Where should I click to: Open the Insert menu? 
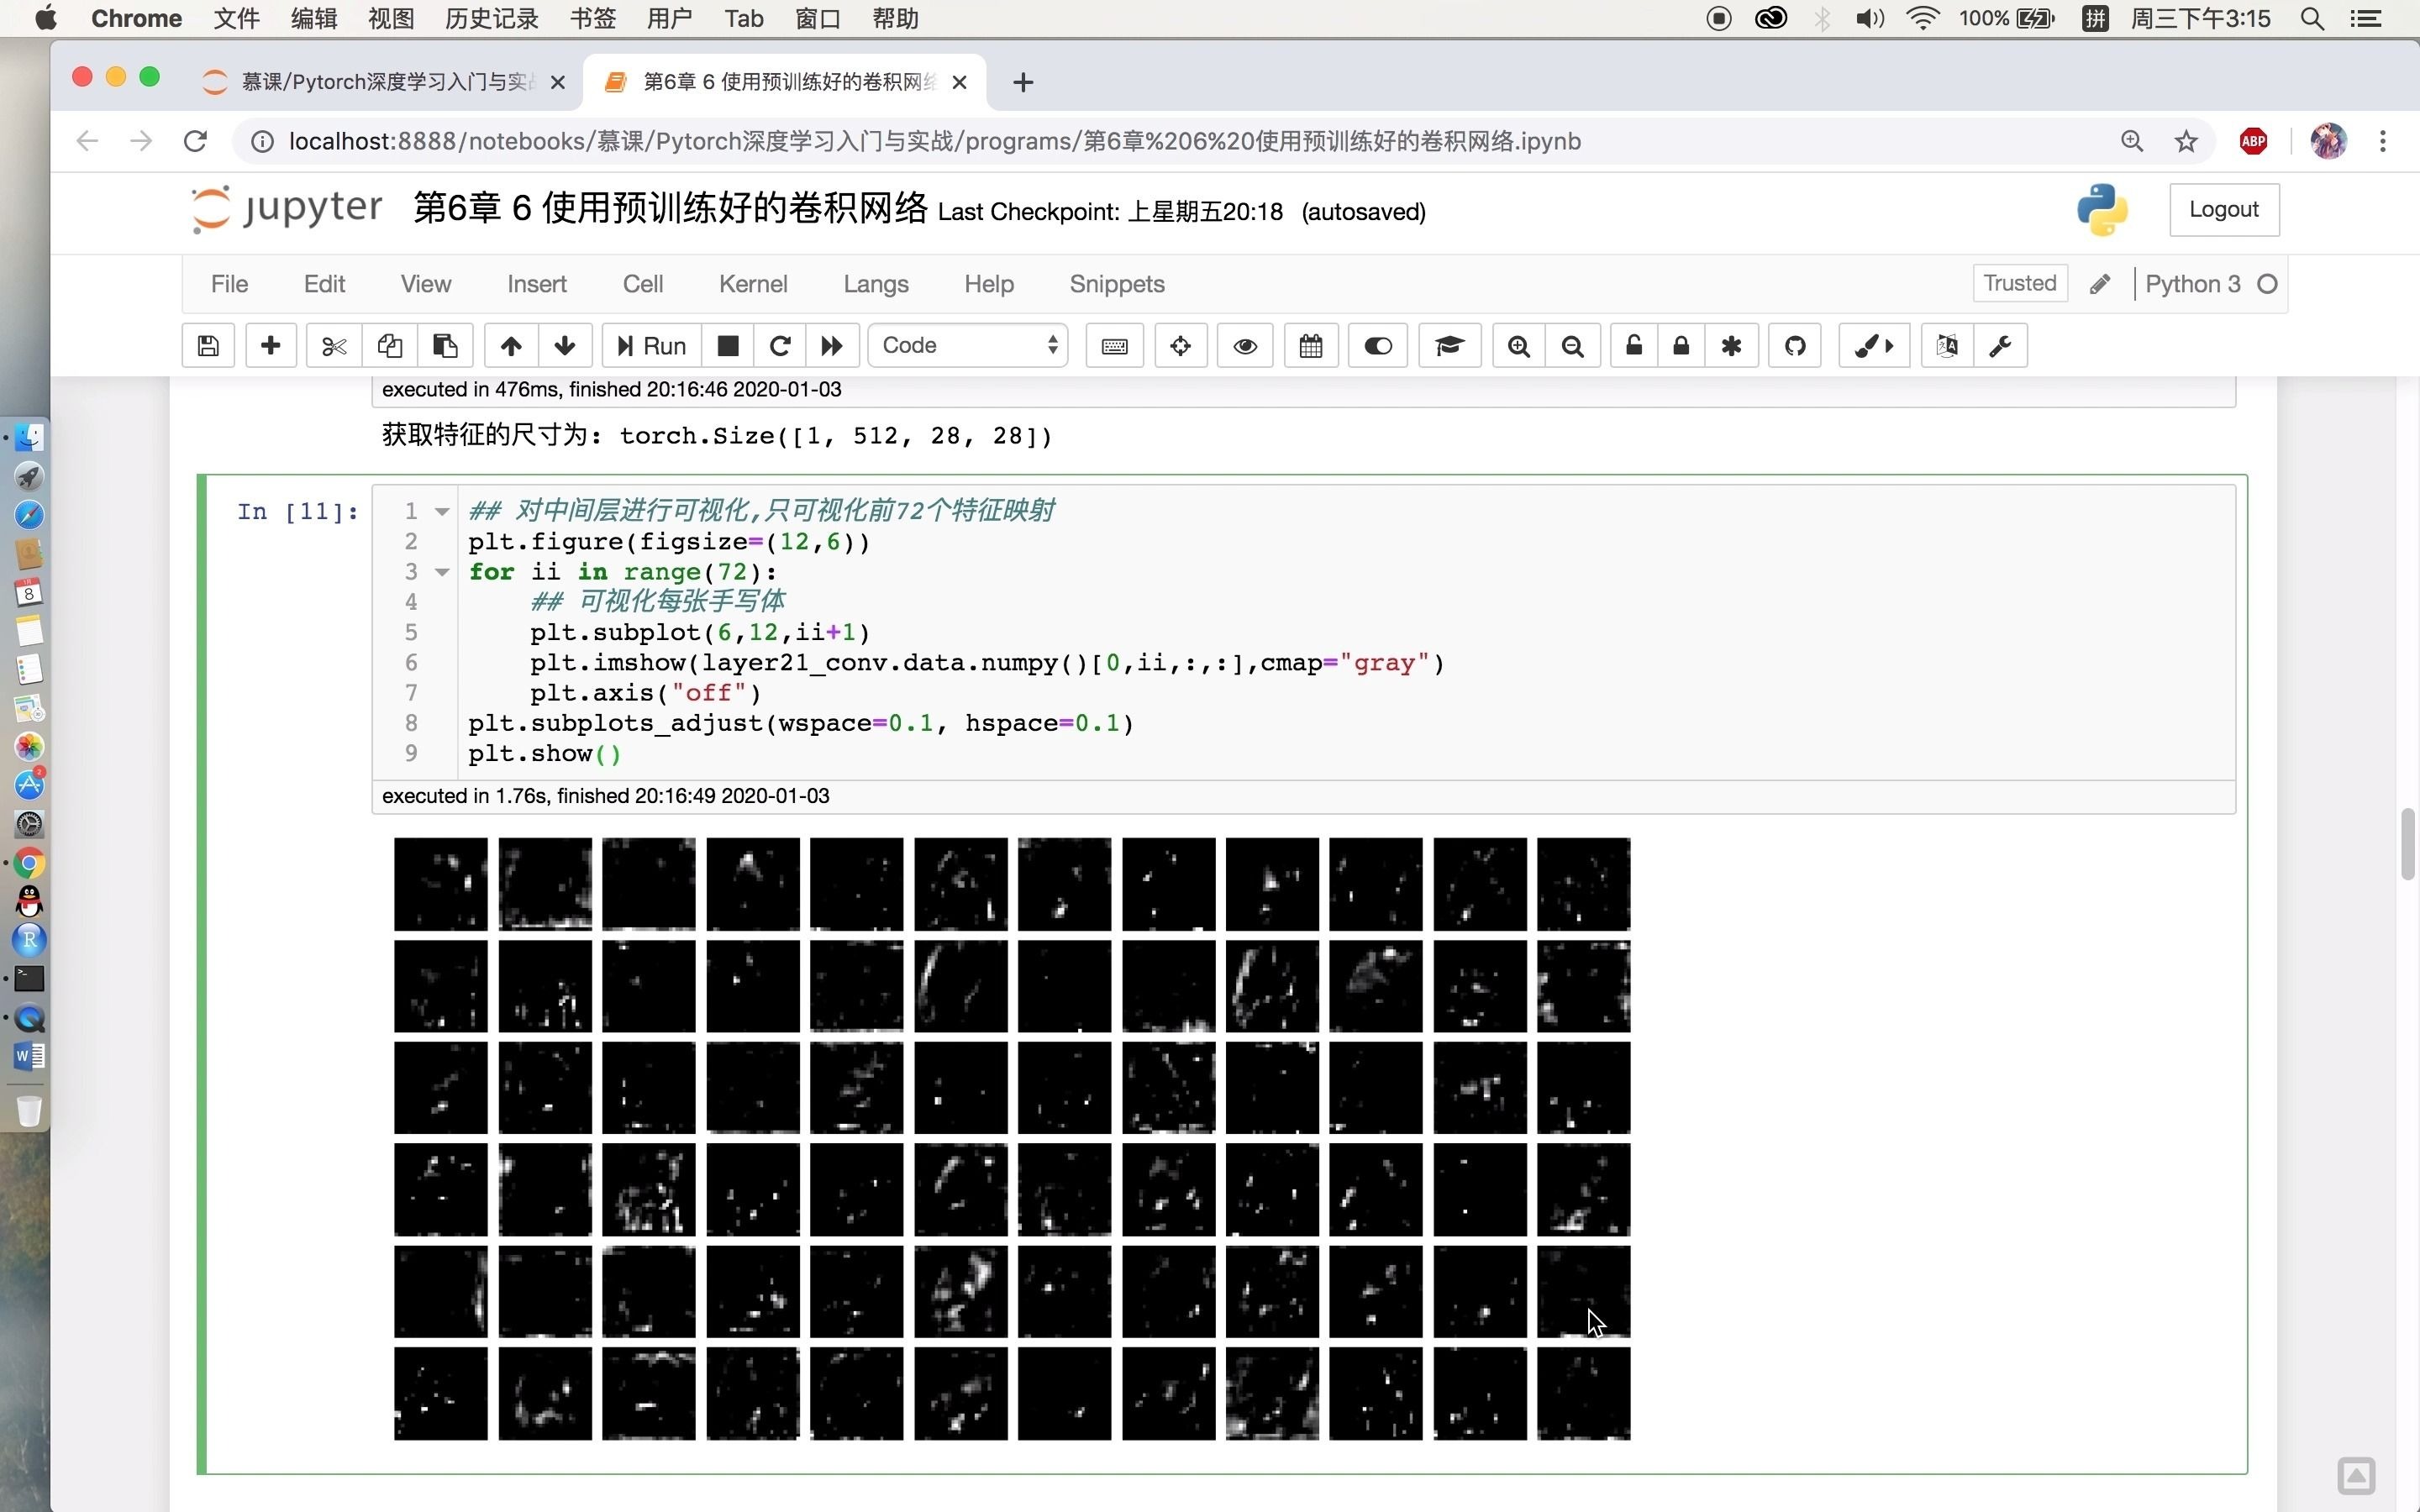537,284
